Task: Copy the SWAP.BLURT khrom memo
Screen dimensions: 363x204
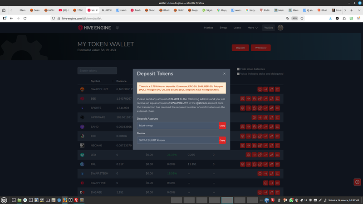Action: (x=222, y=140)
